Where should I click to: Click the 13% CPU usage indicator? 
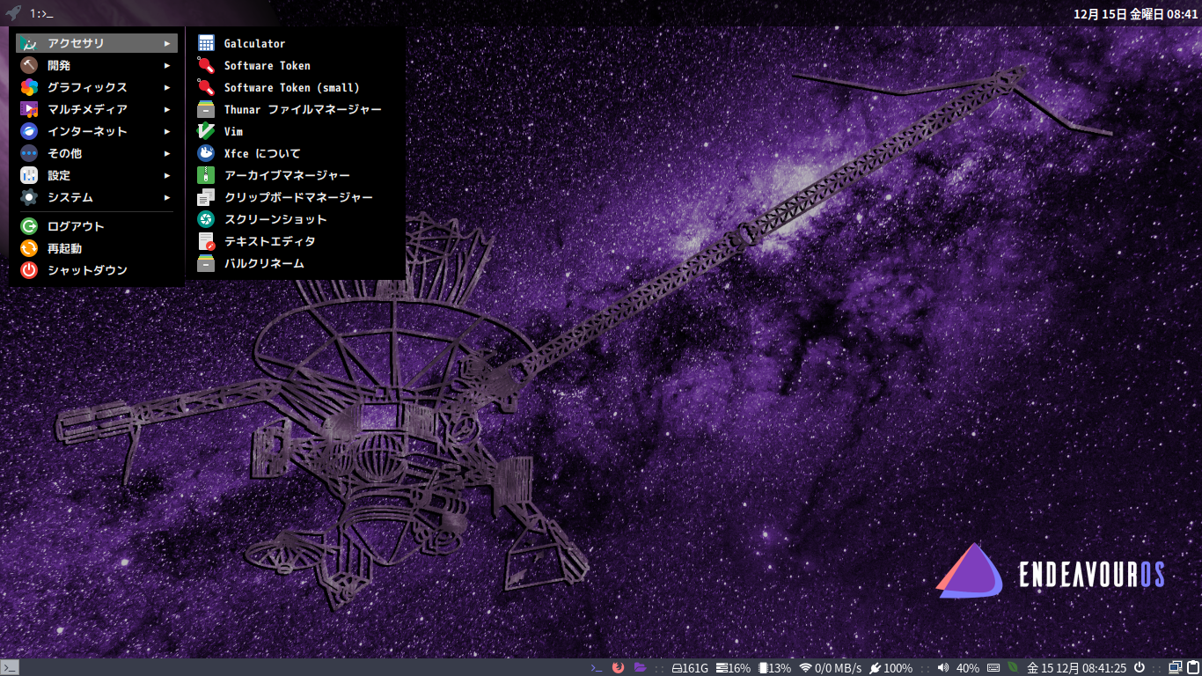click(774, 668)
